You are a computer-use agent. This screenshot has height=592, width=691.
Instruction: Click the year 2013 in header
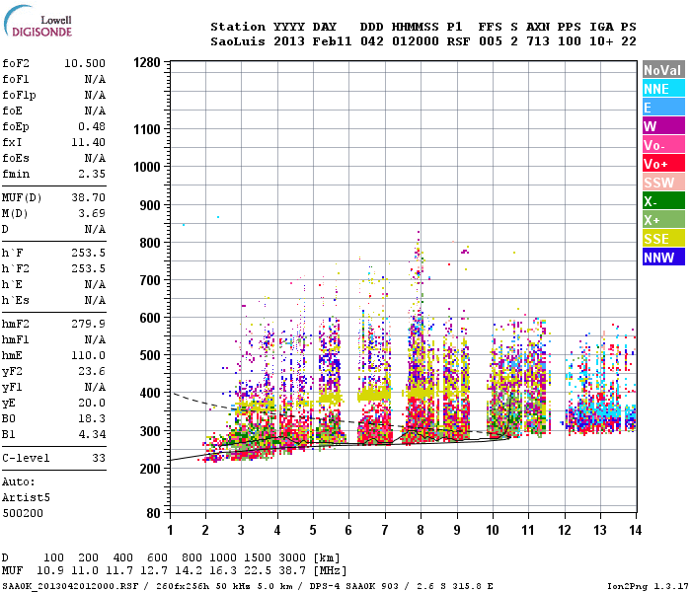[x=288, y=41]
